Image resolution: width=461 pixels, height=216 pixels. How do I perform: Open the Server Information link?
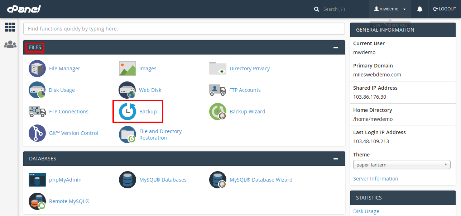point(375,179)
